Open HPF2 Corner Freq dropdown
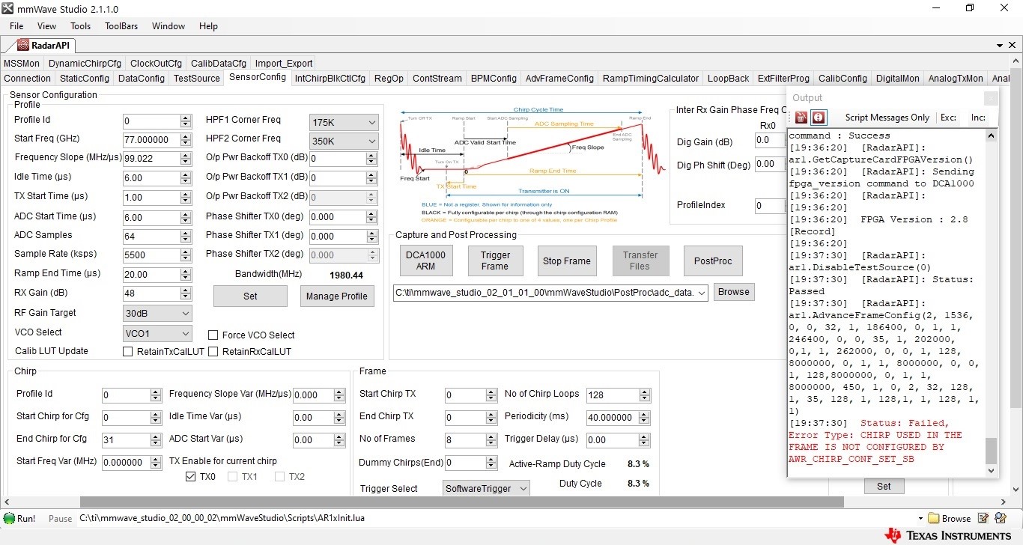This screenshot has width=1023, height=545. tap(344, 141)
